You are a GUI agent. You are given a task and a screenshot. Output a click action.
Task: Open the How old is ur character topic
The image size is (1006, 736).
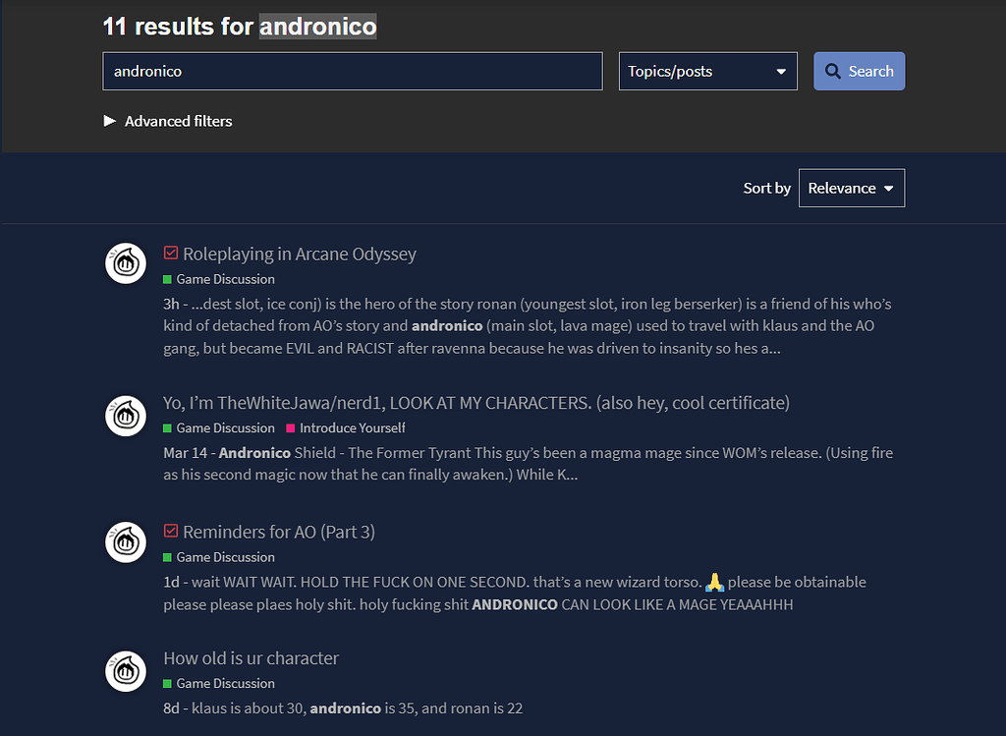(251, 658)
